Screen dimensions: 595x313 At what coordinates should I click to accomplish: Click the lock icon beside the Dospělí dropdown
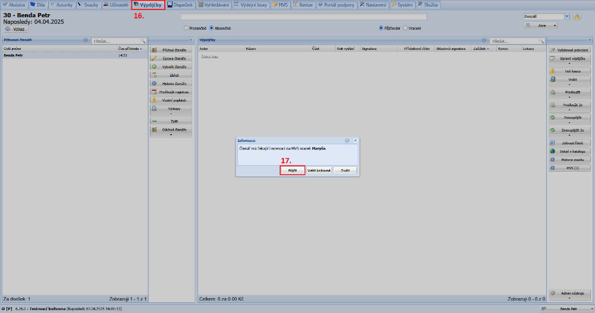coord(577,17)
